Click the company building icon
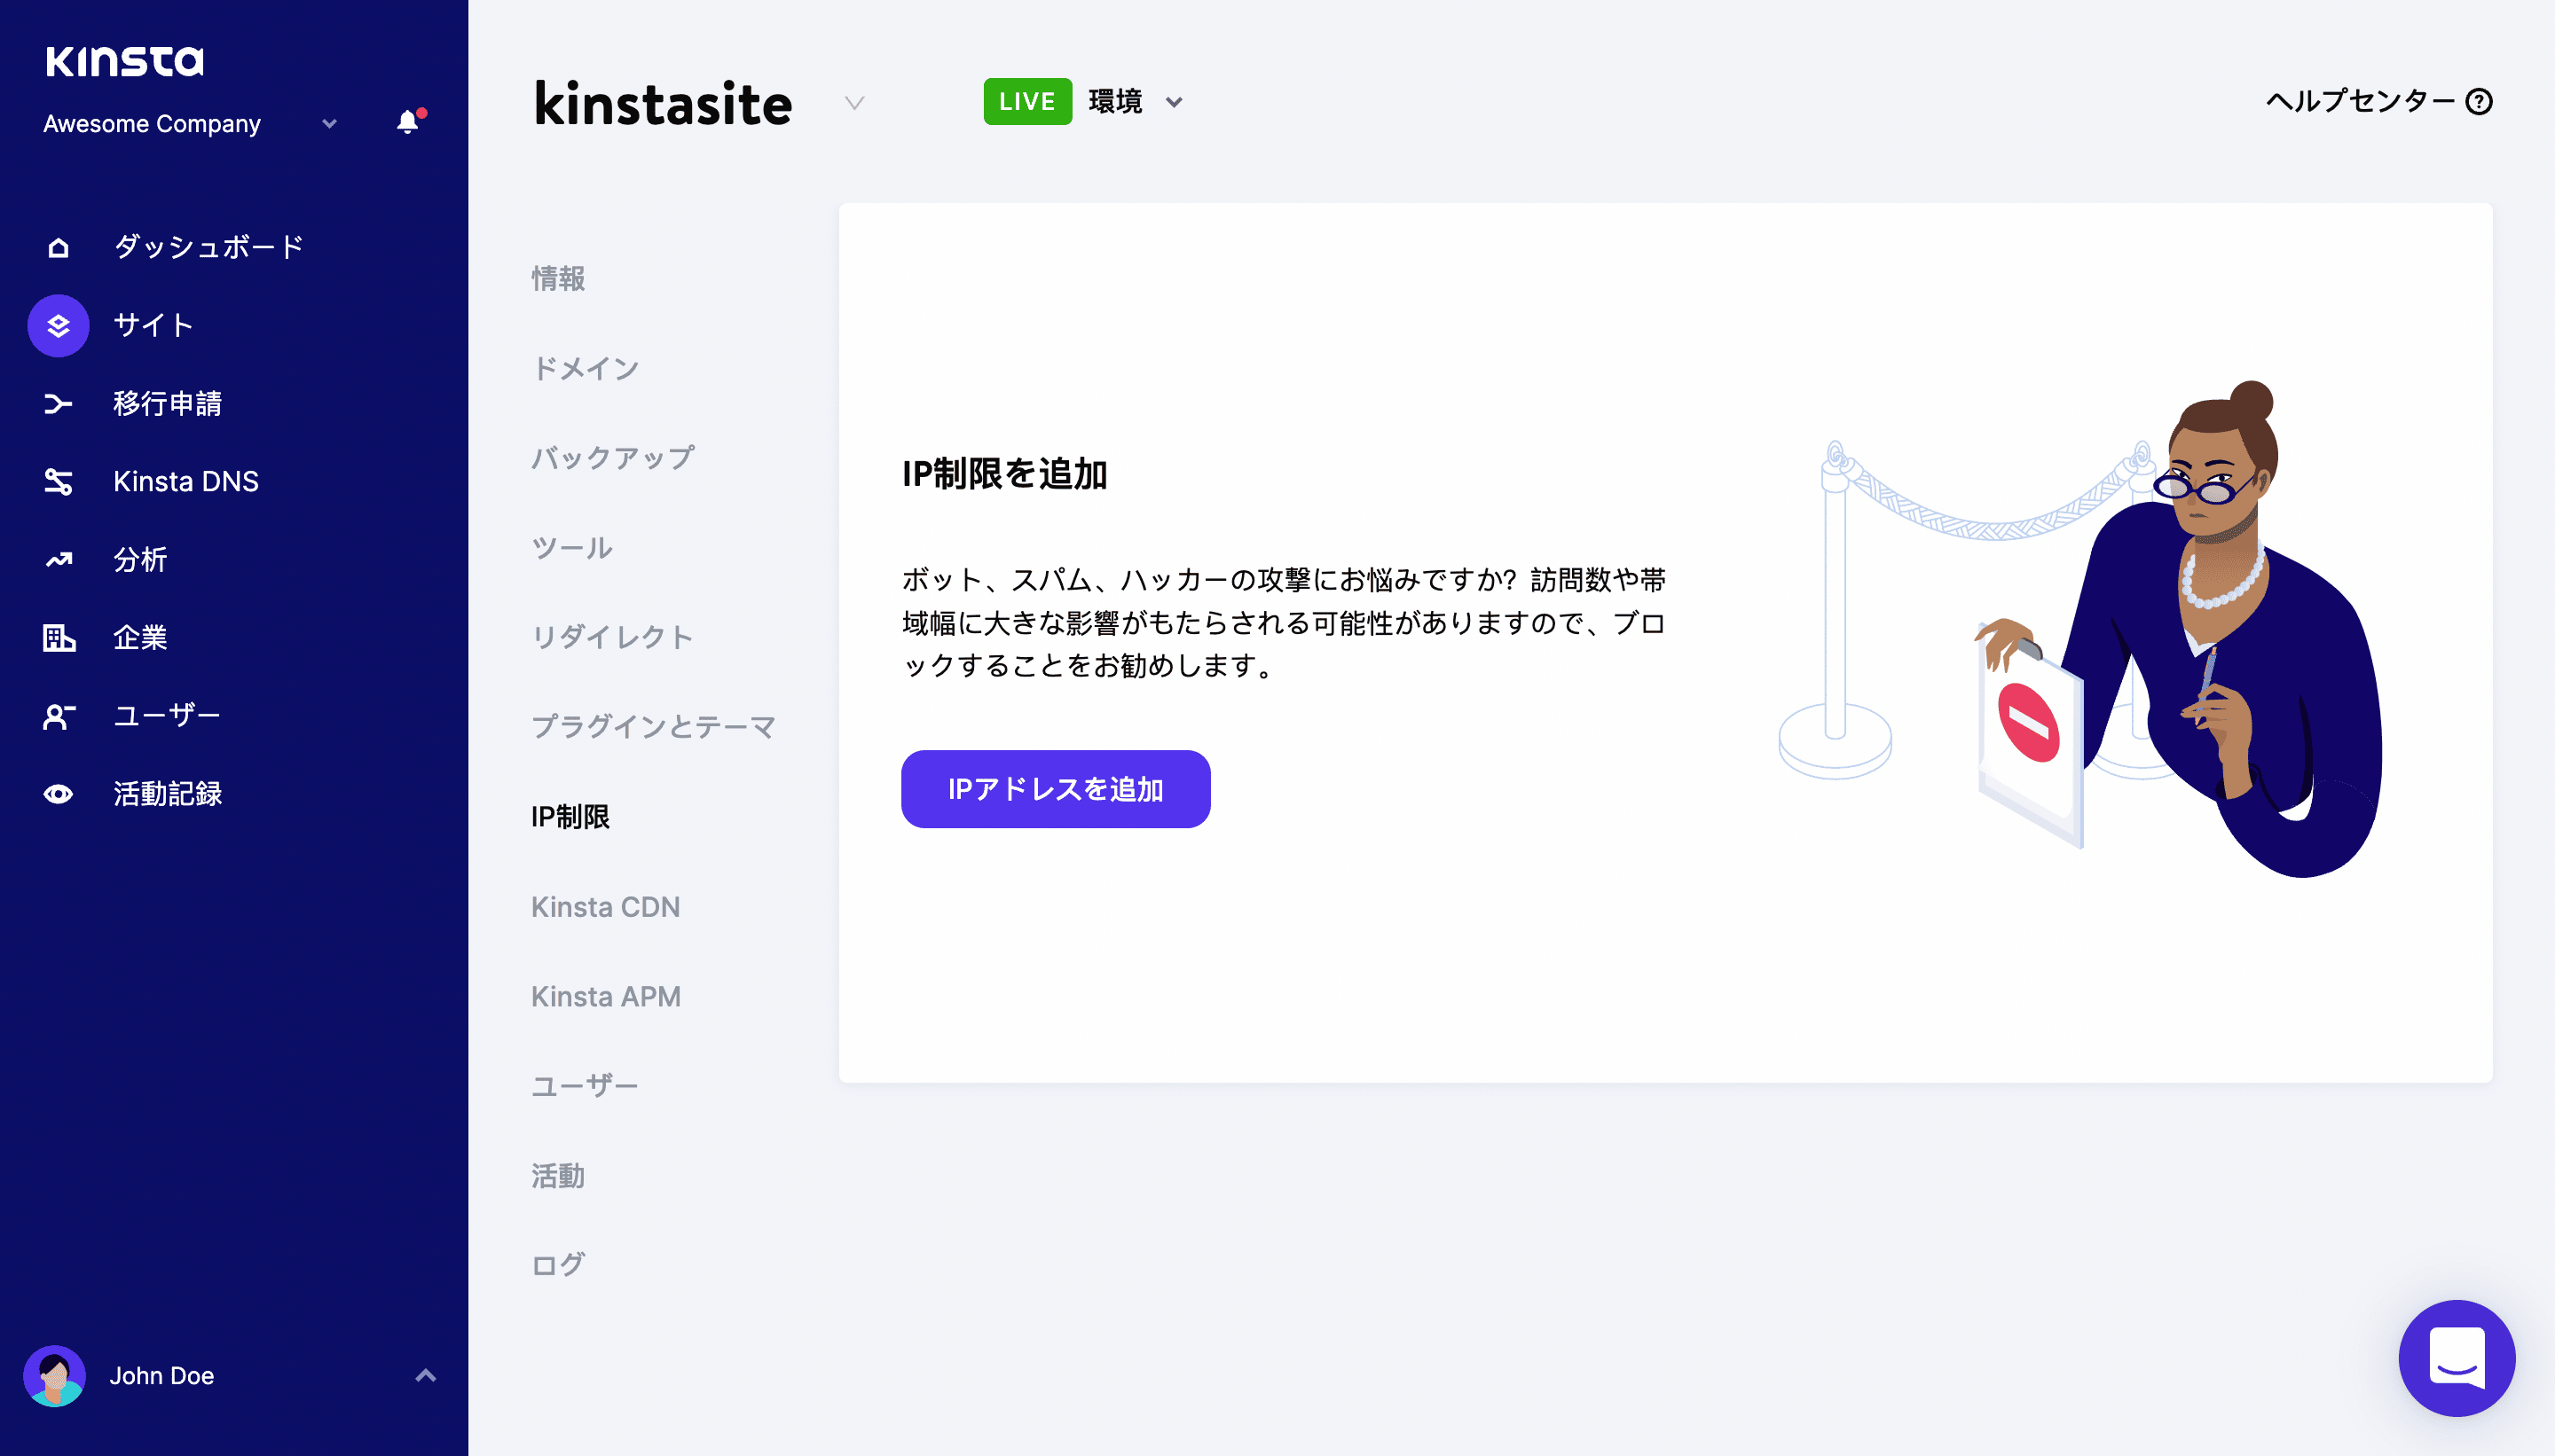Screen dimensions: 2555x1456 pos(58,637)
